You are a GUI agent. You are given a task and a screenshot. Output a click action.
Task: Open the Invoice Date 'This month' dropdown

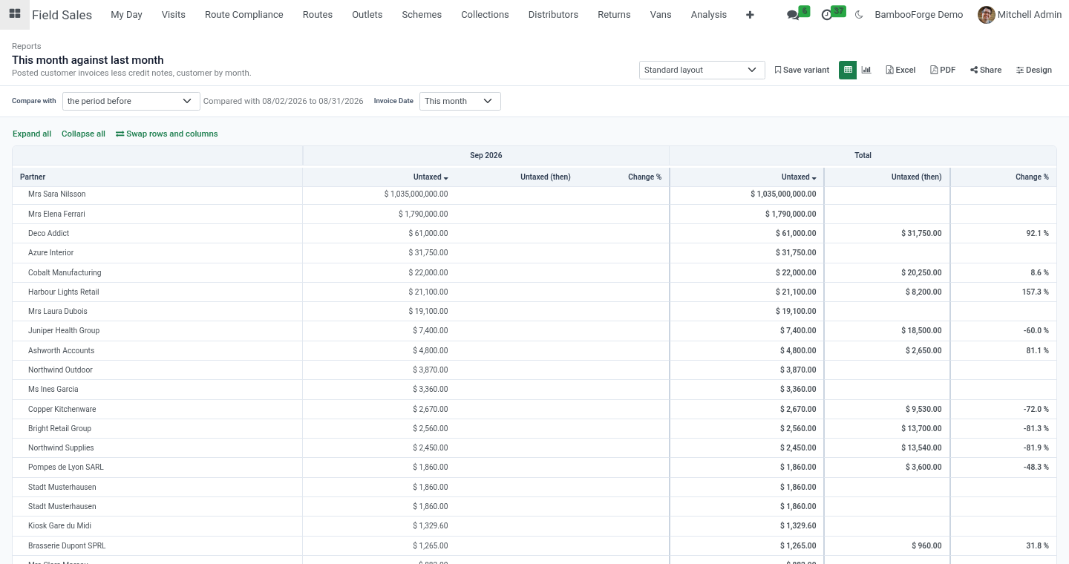coord(460,101)
